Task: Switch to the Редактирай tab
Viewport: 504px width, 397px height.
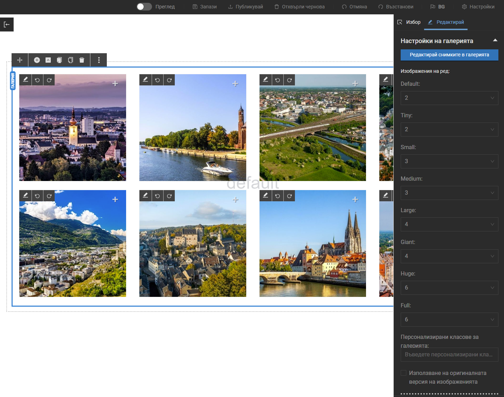Action: pos(446,22)
